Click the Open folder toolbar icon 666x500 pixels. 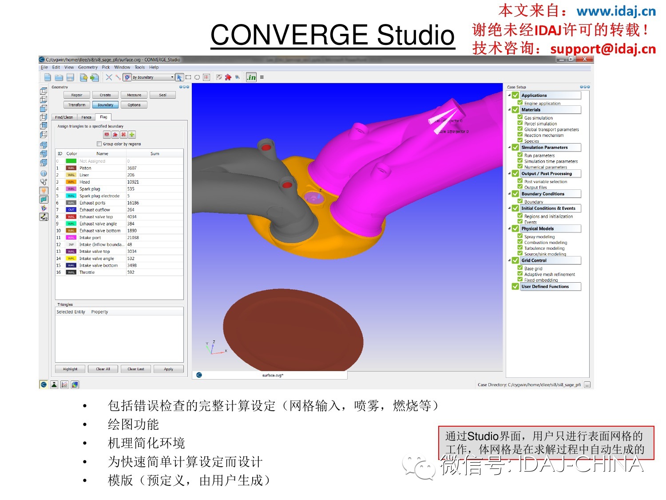[59, 77]
